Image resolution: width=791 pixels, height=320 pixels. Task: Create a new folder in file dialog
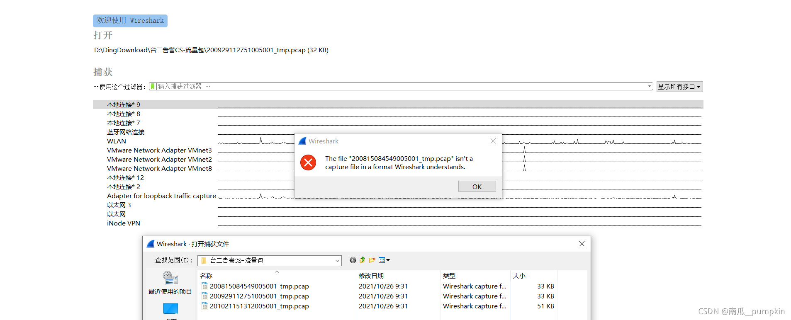coord(372,260)
